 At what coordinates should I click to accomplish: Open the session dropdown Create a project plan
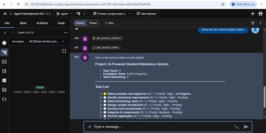pyautogui.click(x=112, y=14)
